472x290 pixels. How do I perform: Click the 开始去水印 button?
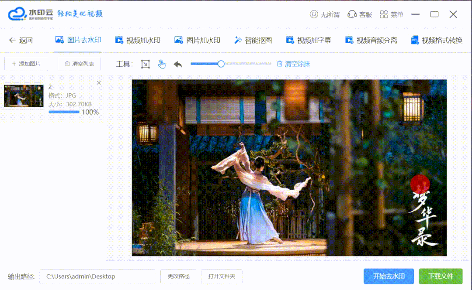[389, 276]
